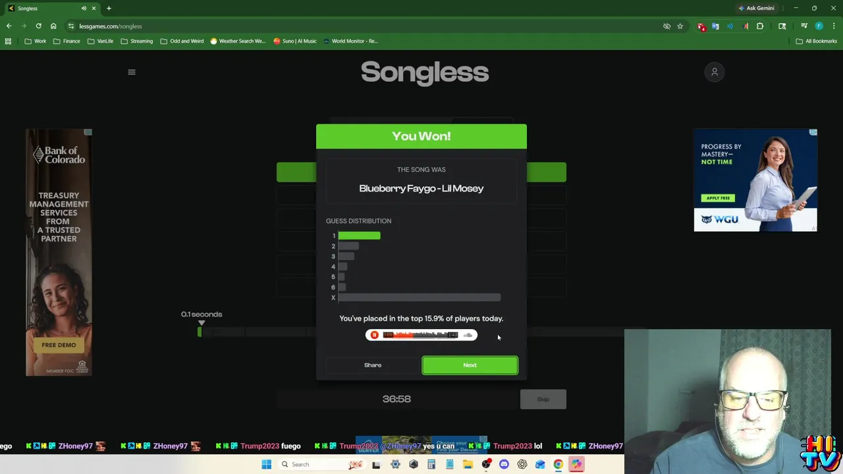
Task: Click the green 0.1 seconds progress segment
Action: pos(200,332)
